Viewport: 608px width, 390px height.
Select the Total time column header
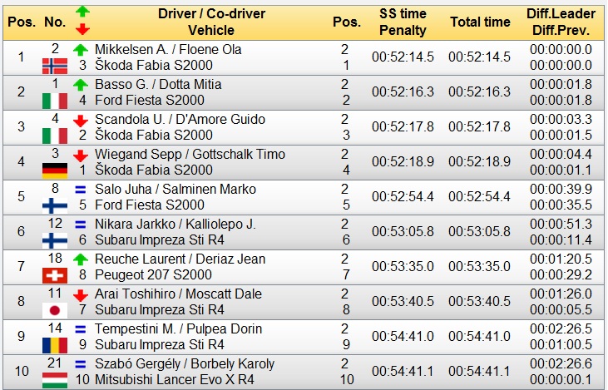pos(480,22)
